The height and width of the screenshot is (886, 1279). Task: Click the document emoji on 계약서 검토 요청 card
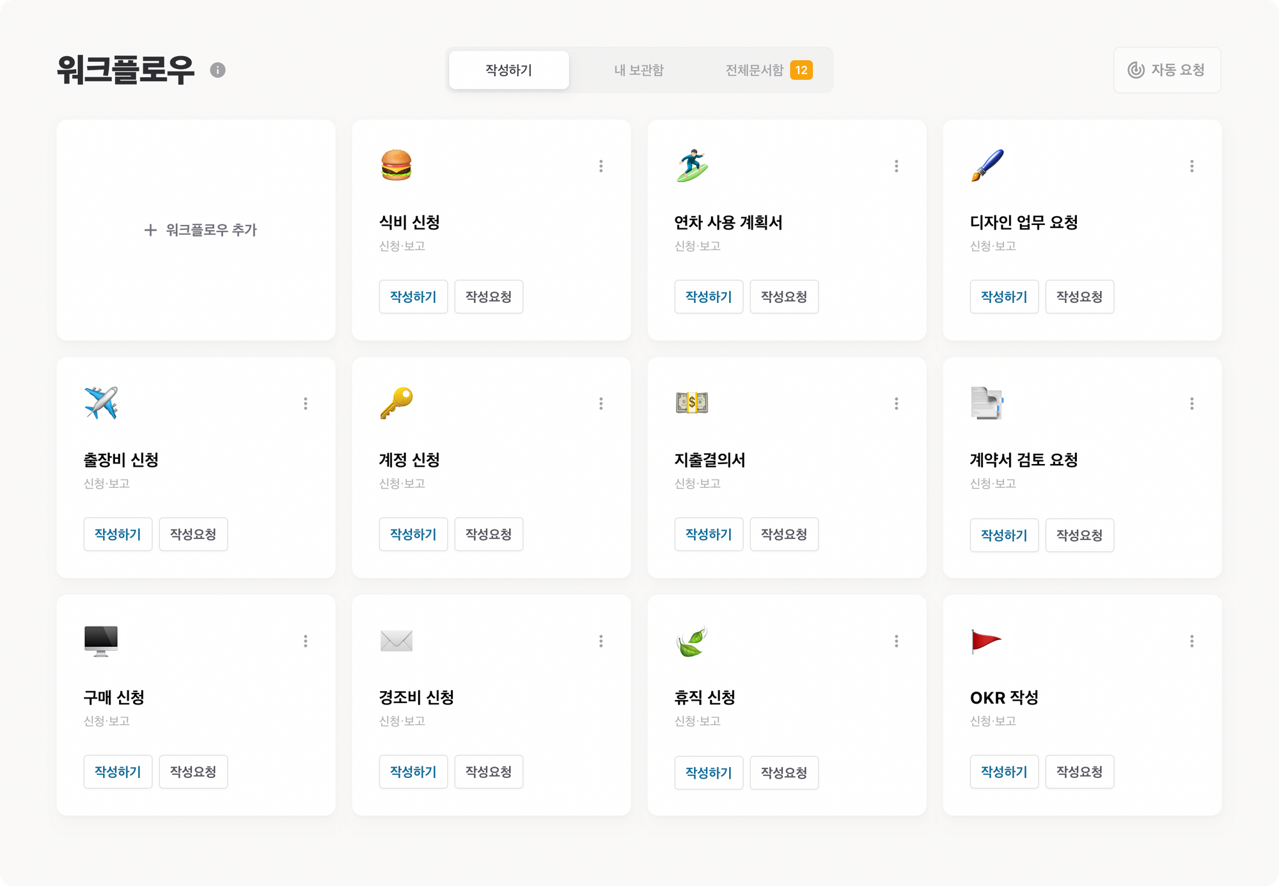[x=987, y=403]
